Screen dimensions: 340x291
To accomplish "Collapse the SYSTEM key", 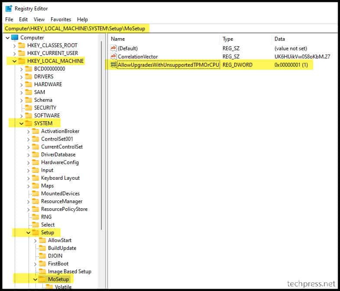I will (x=22, y=123).
